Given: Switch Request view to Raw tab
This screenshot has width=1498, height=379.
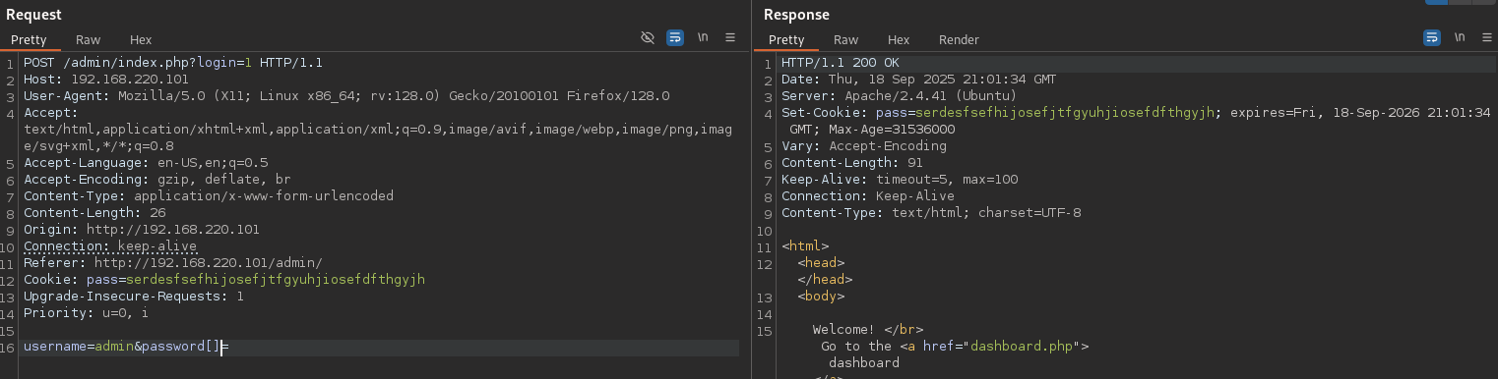Looking at the screenshot, I should tap(89, 40).
